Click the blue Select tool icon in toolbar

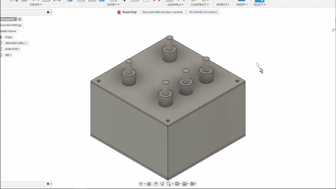coord(259,1)
